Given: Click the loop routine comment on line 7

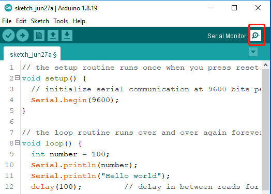Looking at the screenshot, I should tap(142, 133).
